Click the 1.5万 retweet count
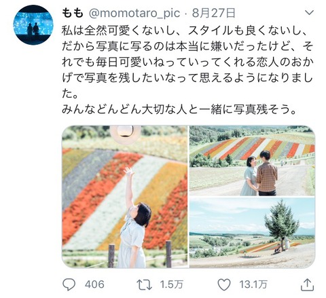The height and width of the screenshot is (298, 326). coord(171,284)
